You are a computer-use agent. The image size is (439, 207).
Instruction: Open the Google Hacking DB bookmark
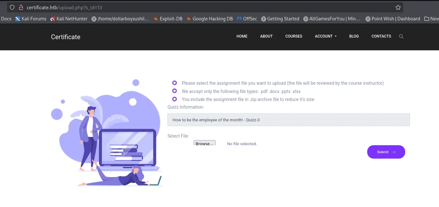point(209,19)
